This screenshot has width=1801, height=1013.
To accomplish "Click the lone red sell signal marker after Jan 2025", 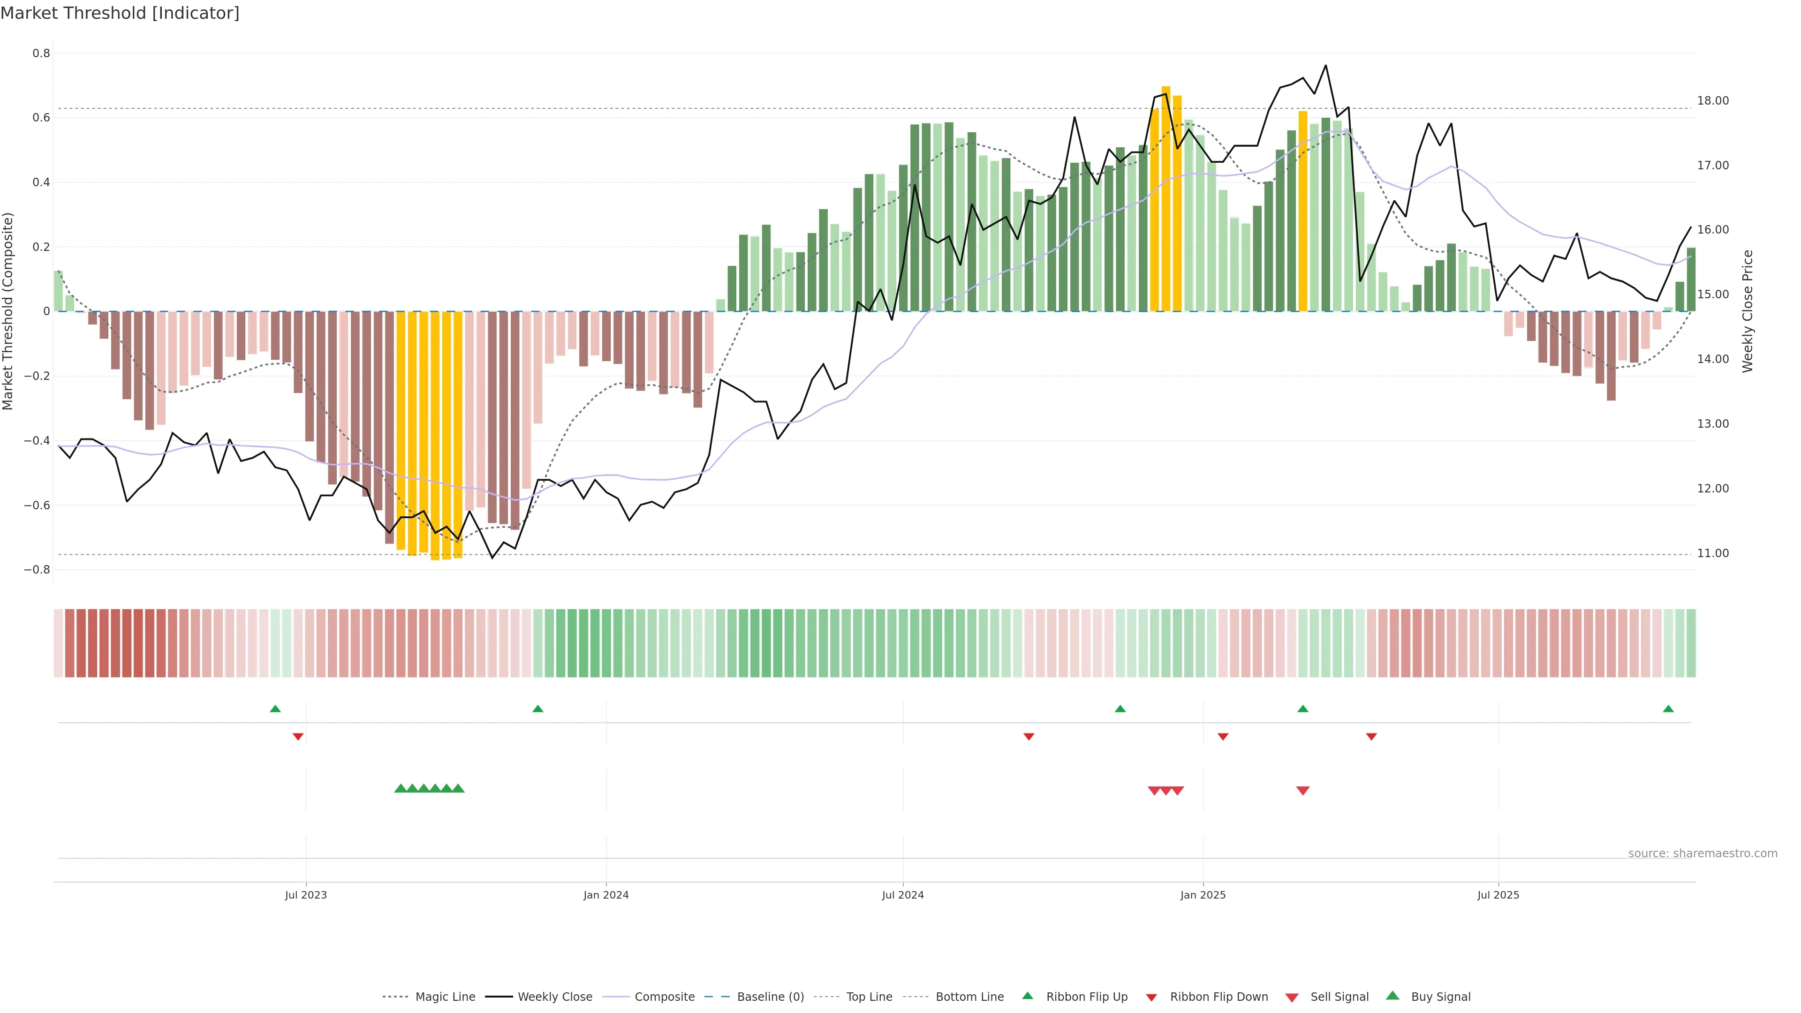I will click(x=1302, y=791).
